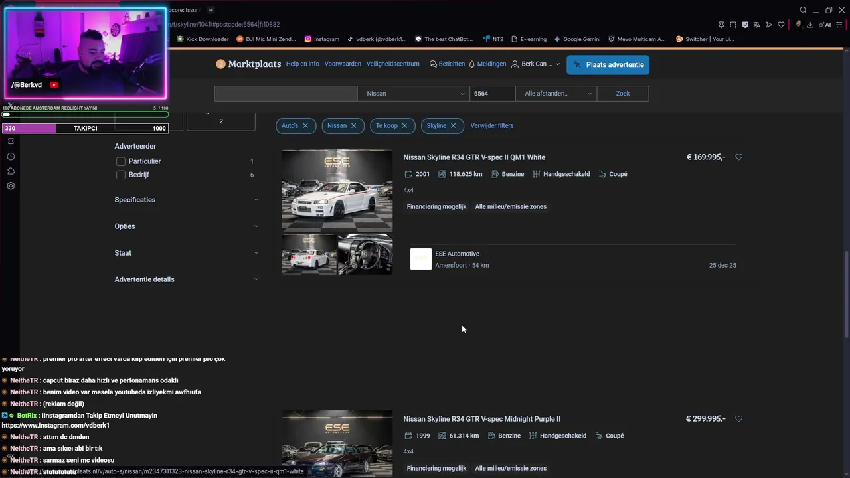Open the Alle afstanden distance dropdown
The width and height of the screenshot is (850, 478).
point(556,94)
